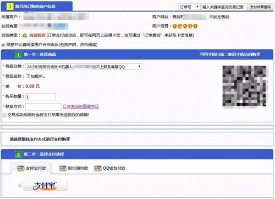Click the green step 1 number icon
The height and width of the screenshot is (199, 275).
coord(18,55)
